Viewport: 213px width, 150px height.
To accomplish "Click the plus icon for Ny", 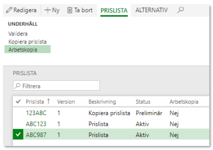I will click(x=47, y=10).
